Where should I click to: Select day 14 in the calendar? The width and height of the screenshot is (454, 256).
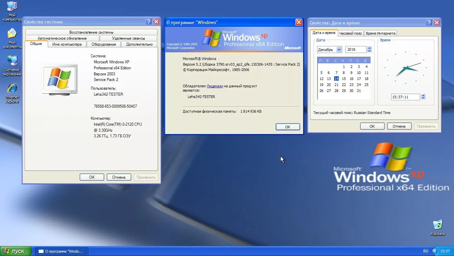[x=336, y=79]
